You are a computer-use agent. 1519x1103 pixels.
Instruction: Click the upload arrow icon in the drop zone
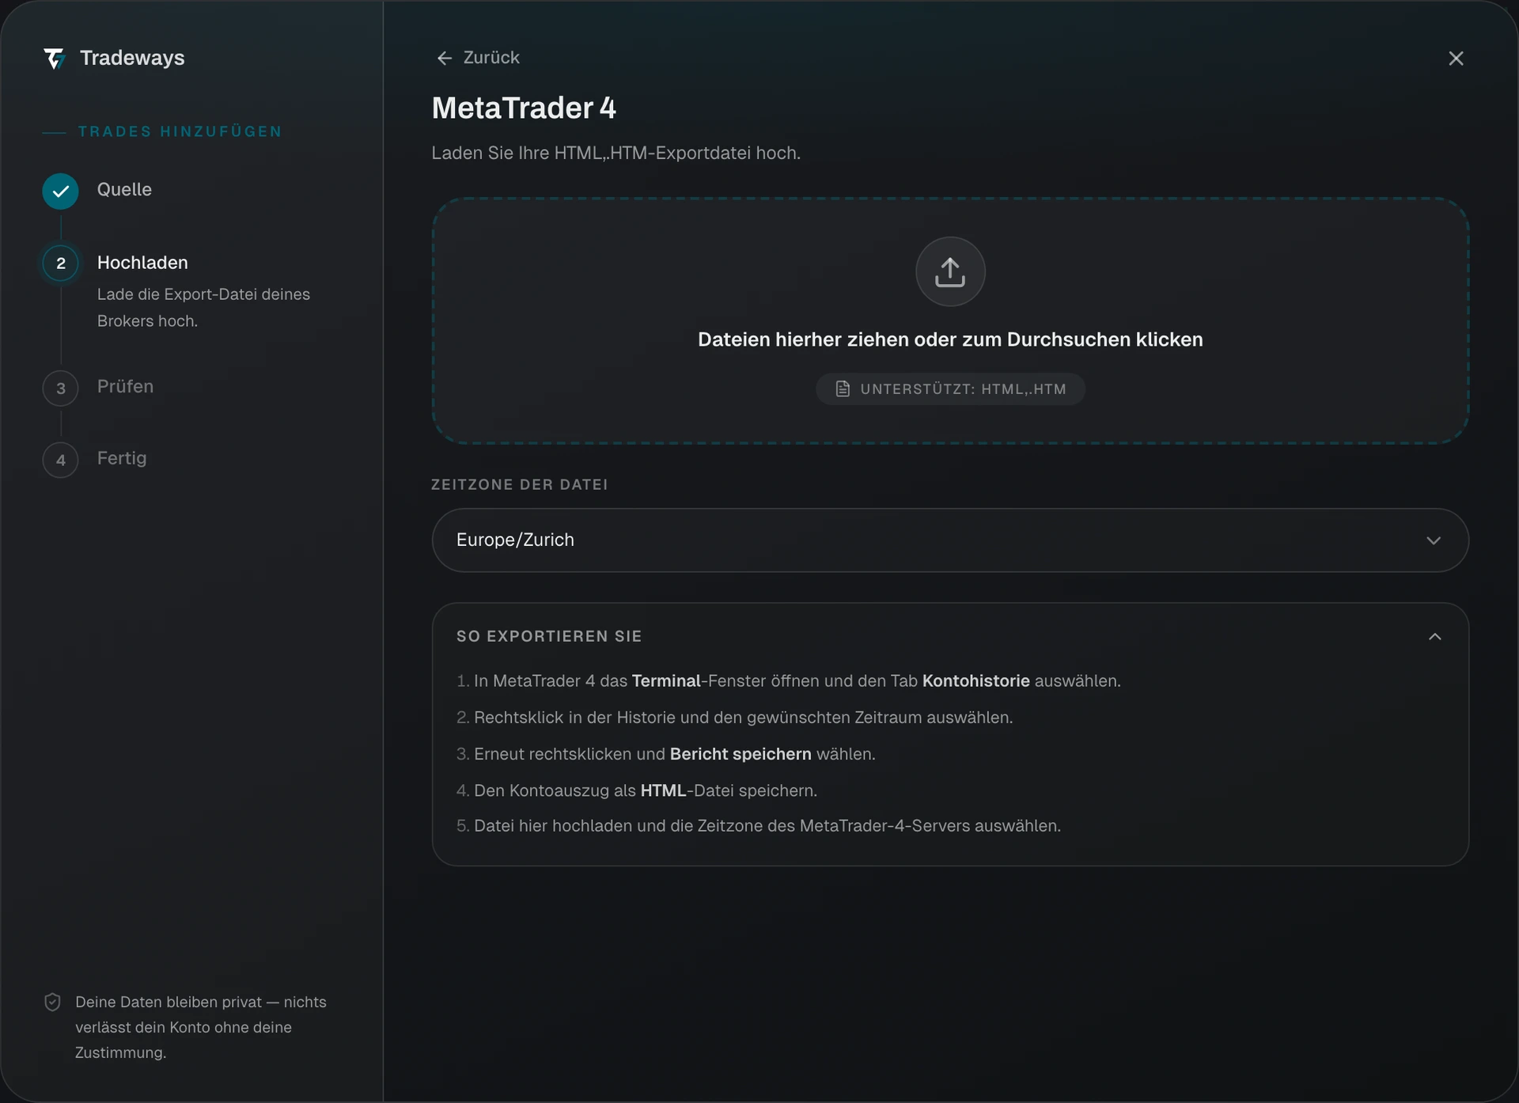[950, 271]
